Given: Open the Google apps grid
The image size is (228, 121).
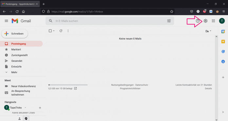Looking at the screenshot, I should point(213,21).
